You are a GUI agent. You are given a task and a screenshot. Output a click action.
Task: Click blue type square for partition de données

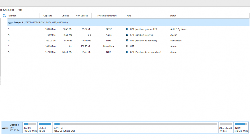coord(127,41)
